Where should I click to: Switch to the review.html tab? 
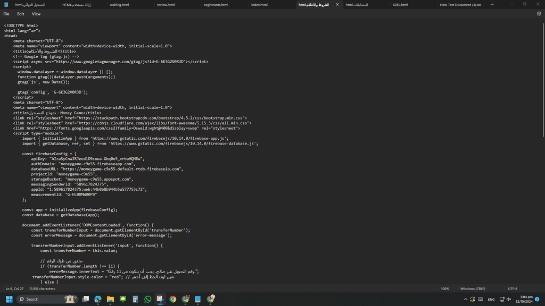pos(166,5)
